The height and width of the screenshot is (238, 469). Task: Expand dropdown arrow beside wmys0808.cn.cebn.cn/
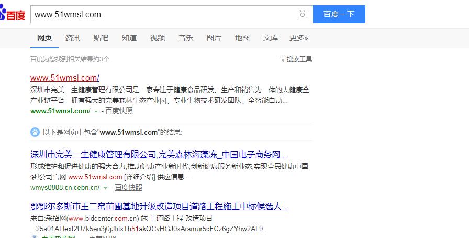[105, 188]
